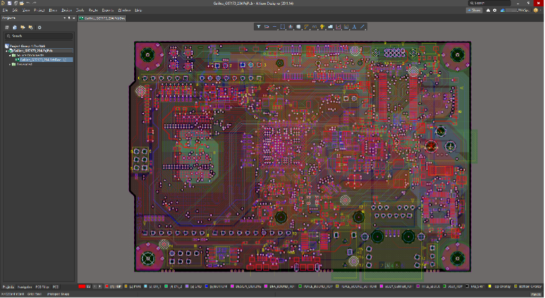545x298 pixels.
Task: Open the Projects panel gear settings
Action: pos(39,28)
